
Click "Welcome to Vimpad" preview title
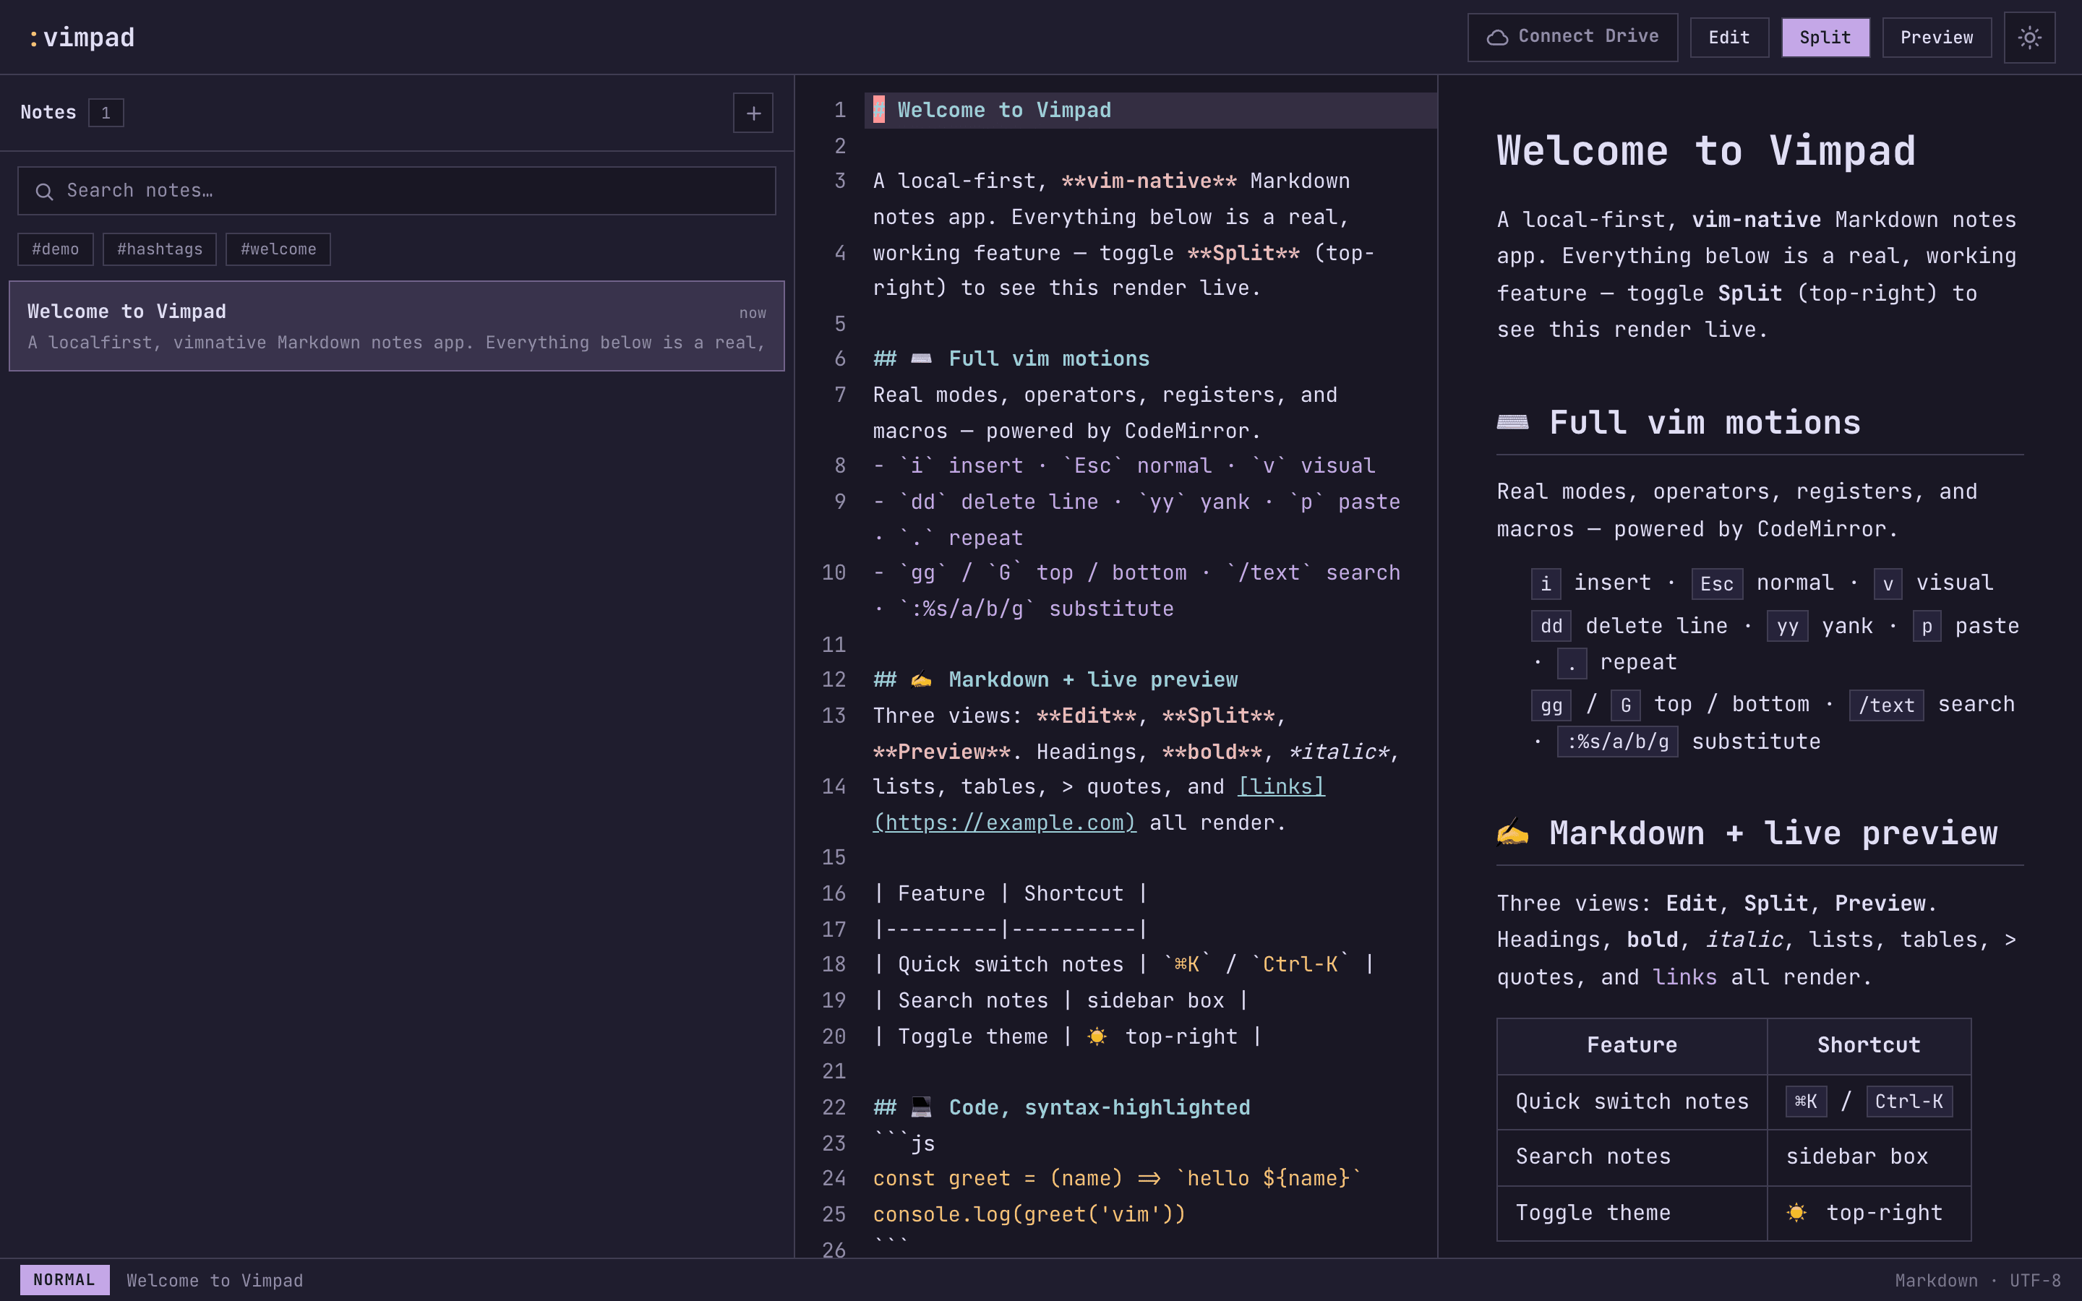tap(1706, 150)
